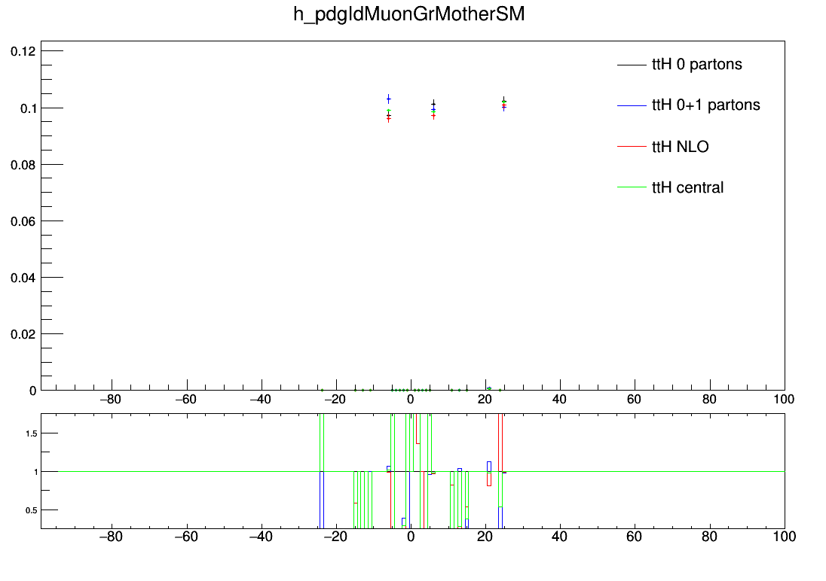Click the data point cluster at x=25 in upper plot
The image size is (826, 581).
coord(504,104)
